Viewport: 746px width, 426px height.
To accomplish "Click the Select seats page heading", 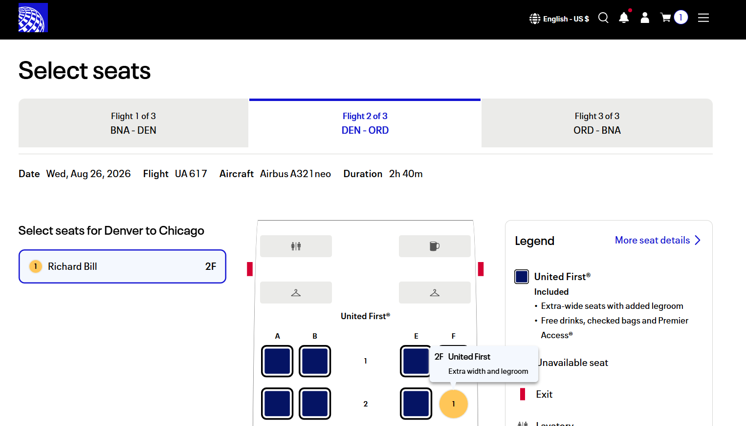I will pyautogui.click(x=85, y=70).
